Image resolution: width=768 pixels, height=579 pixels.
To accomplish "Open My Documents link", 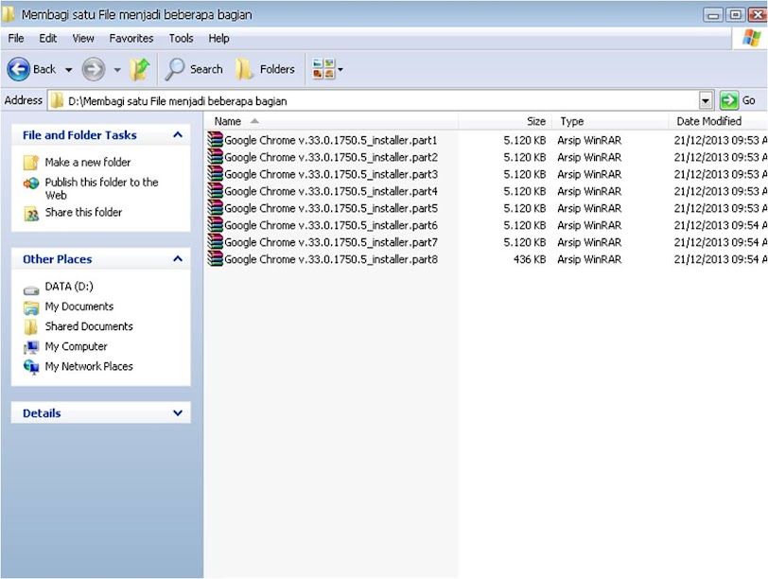I will tap(79, 307).
